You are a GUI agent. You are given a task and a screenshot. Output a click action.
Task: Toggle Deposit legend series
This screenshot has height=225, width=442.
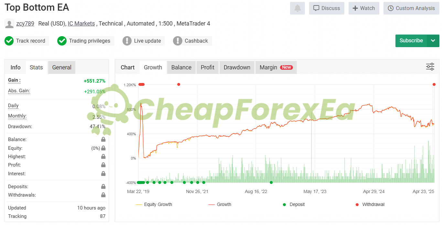pos(294,204)
